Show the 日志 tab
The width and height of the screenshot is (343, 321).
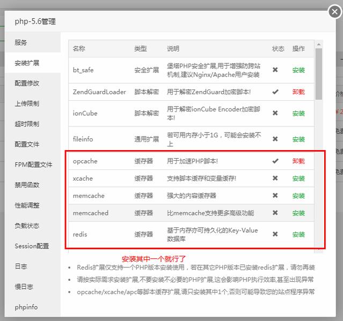[x=33, y=266]
